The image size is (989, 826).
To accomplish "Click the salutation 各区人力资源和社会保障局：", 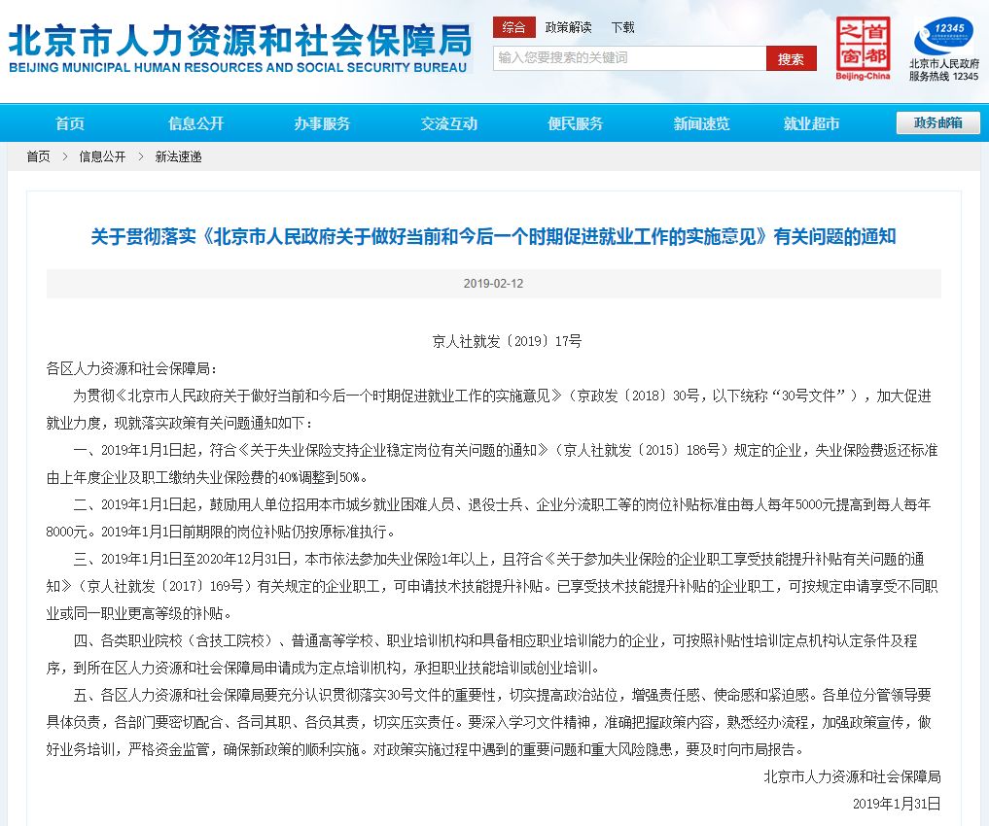I will click(132, 368).
